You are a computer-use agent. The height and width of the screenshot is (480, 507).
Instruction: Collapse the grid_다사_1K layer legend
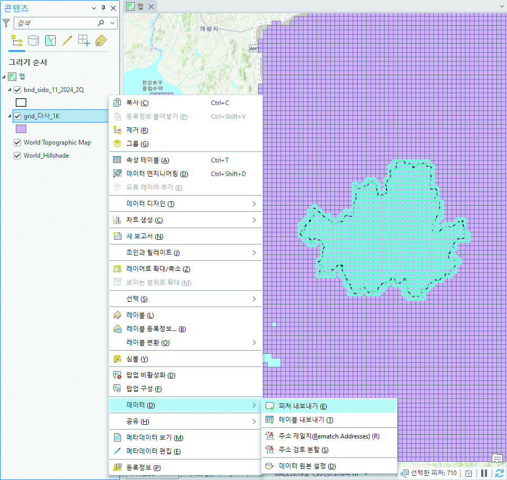pos(10,116)
